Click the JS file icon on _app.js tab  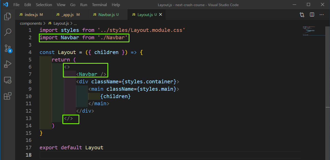coord(58,15)
